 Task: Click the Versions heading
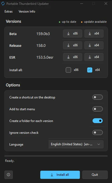click(x=14, y=21)
